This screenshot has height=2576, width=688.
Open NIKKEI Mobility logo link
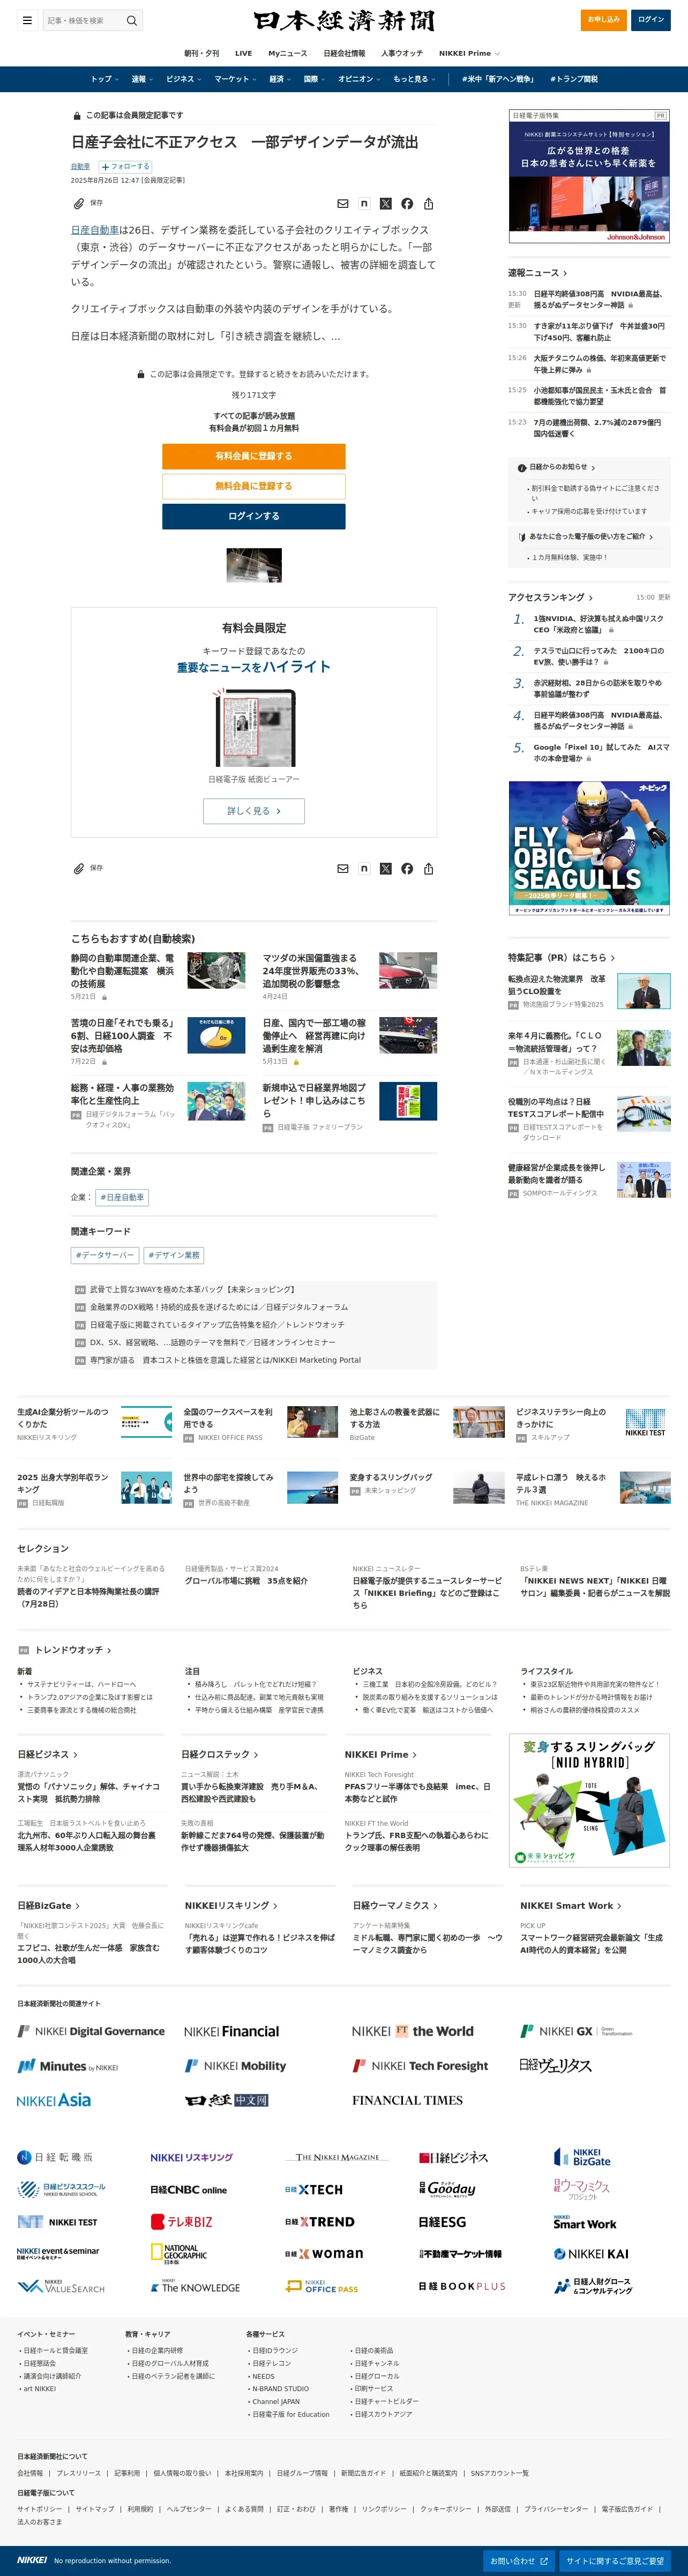[x=236, y=2065]
